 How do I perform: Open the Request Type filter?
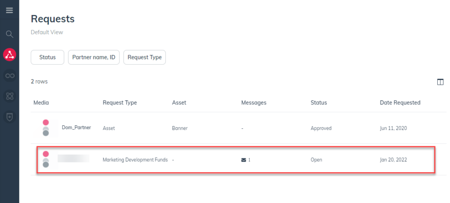[x=144, y=57]
